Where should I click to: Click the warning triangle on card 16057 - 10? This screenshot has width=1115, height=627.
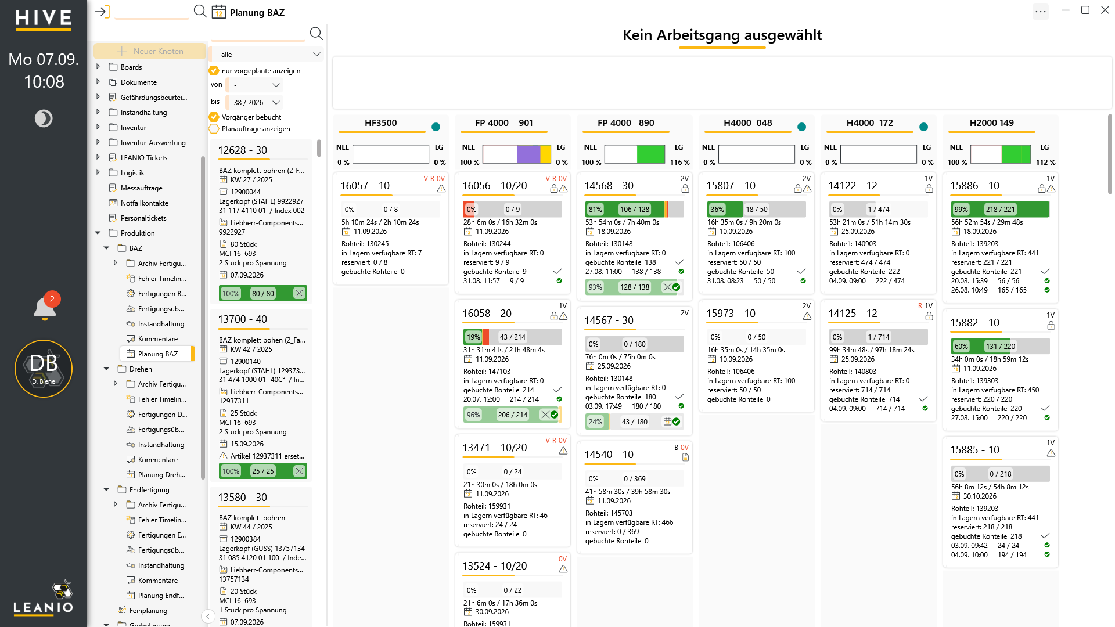pyautogui.click(x=441, y=189)
